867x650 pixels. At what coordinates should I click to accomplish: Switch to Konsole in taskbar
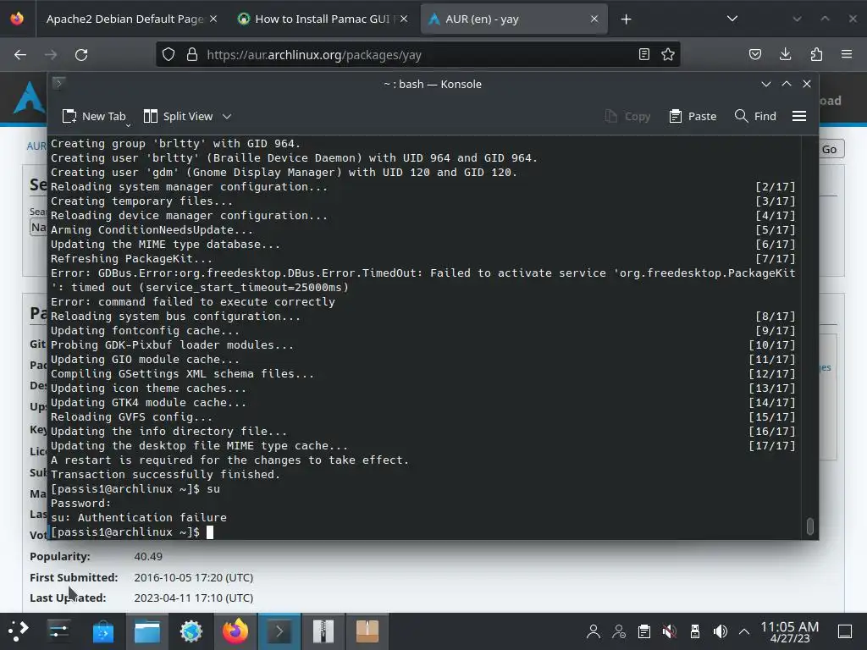279,631
